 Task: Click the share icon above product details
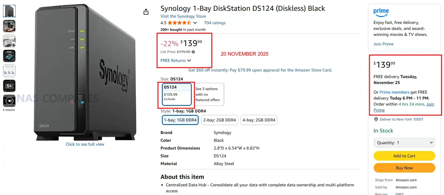[146, 12]
